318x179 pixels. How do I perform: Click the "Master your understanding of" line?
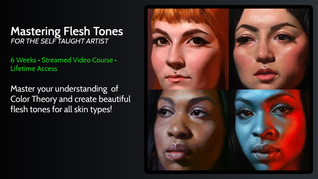tap(64, 89)
